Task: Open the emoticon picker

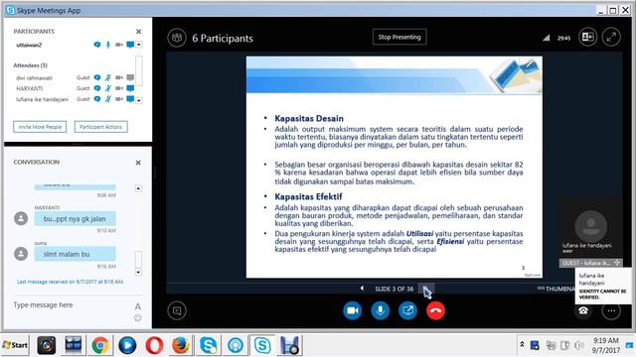Action: point(138,317)
